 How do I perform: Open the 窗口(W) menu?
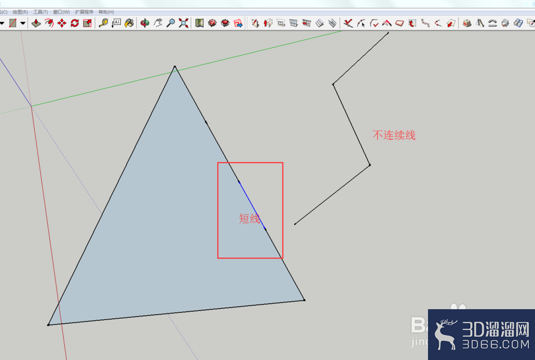click(62, 12)
